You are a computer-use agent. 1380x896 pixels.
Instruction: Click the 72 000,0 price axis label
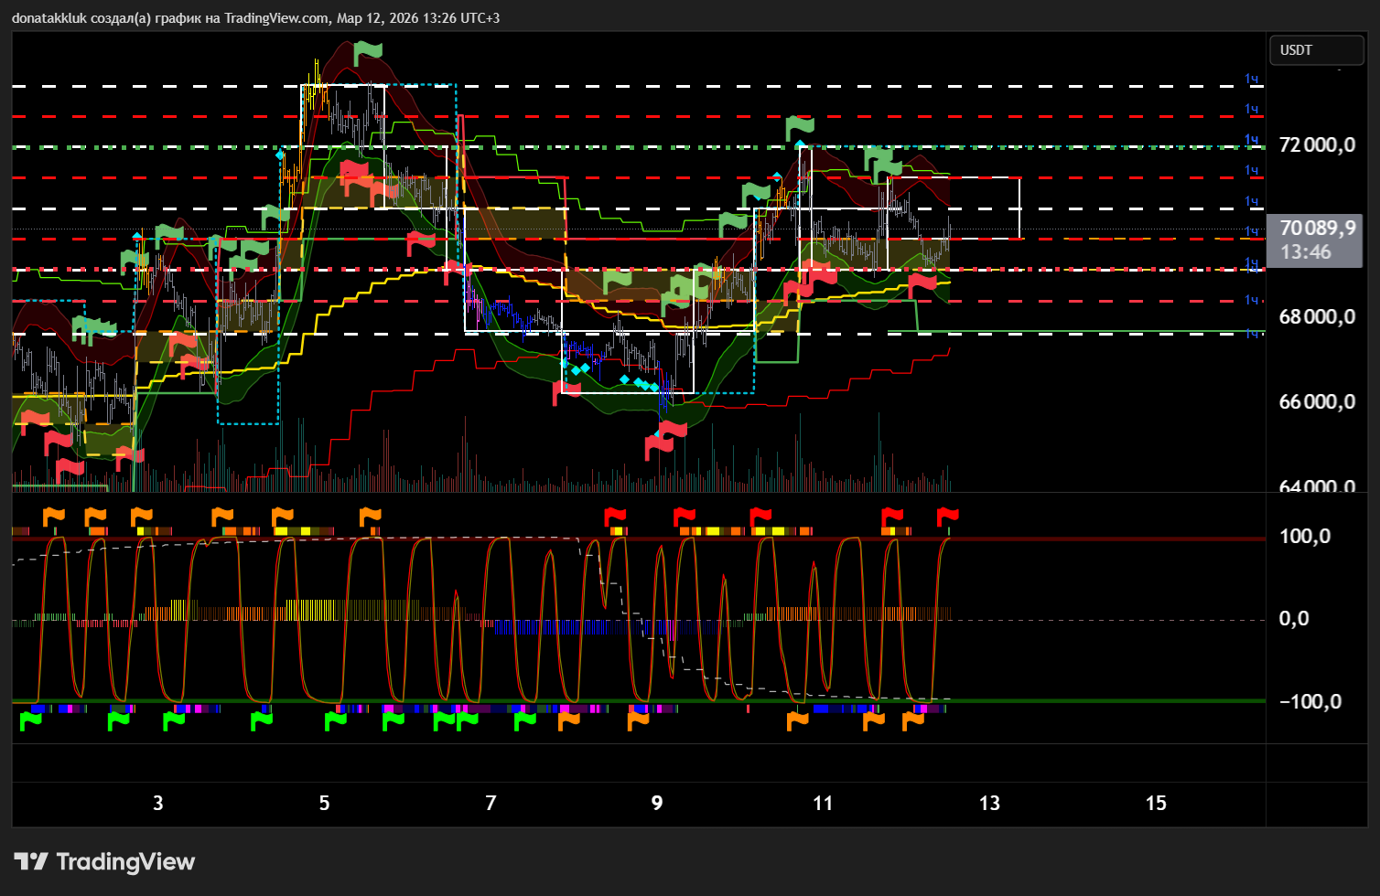pos(1316,145)
